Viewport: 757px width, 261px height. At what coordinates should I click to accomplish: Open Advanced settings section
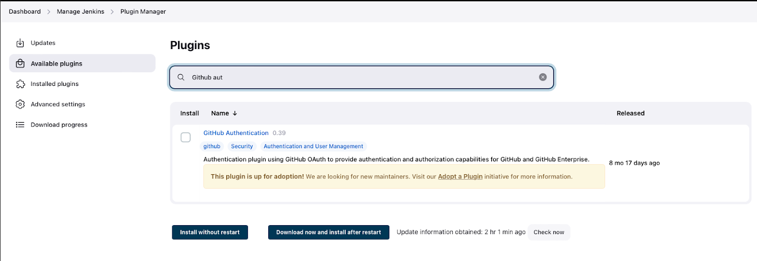[x=82, y=104]
